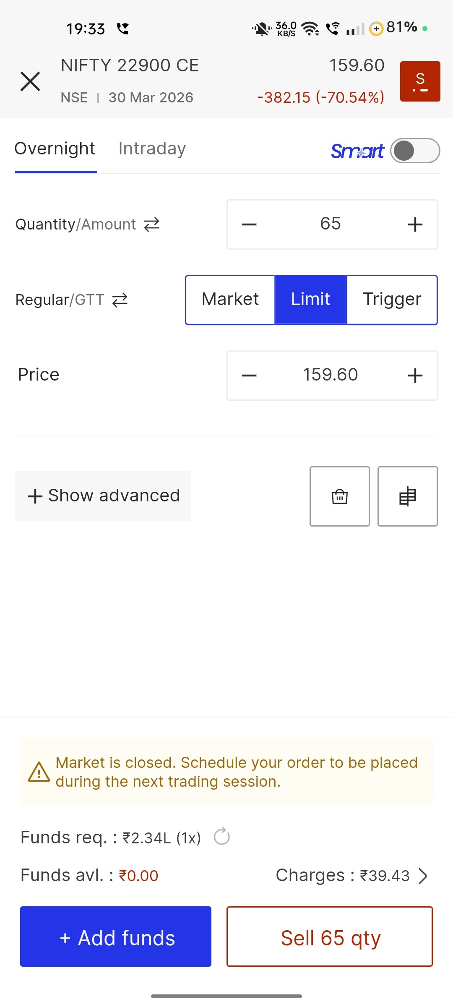Decrease the limit price
Viewport: 453px width, 1007px height.
(249, 375)
